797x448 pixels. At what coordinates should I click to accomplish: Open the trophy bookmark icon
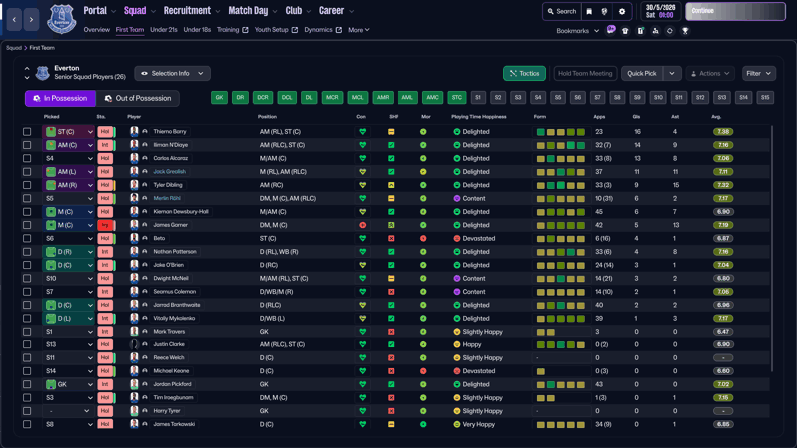pyautogui.click(x=685, y=31)
